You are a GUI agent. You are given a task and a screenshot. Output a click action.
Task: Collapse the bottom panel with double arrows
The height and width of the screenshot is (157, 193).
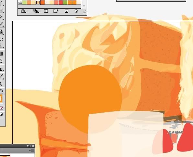(x=28, y=146)
